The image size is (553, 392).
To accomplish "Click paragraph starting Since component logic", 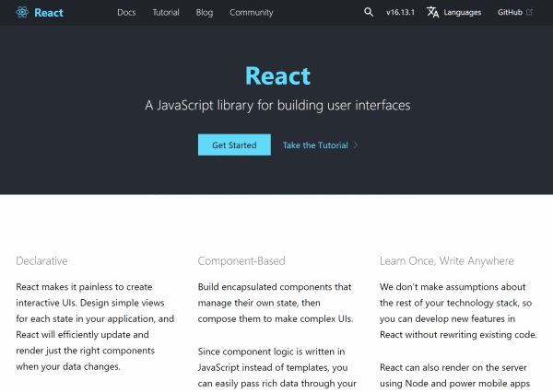I will click(x=277, y=369).
